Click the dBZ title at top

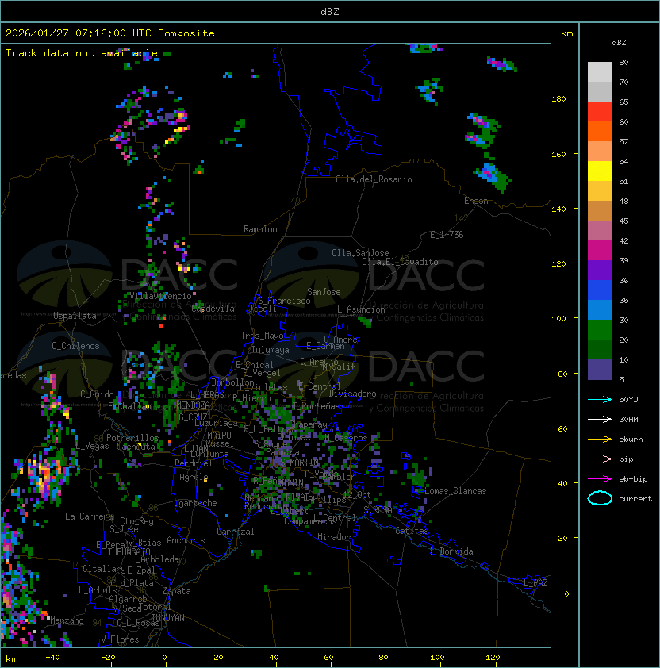(329, 12)
